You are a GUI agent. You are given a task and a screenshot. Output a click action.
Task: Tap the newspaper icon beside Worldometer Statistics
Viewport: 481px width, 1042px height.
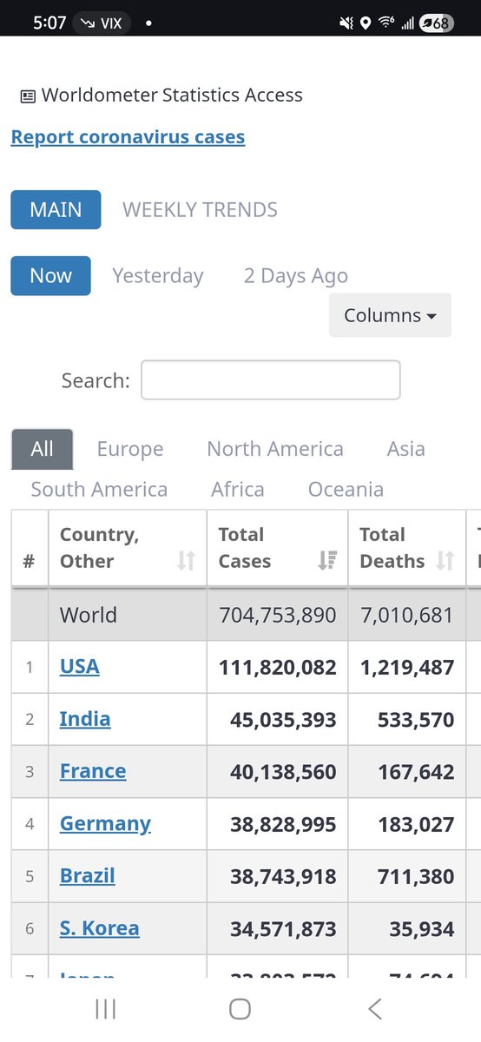point(28,96)
